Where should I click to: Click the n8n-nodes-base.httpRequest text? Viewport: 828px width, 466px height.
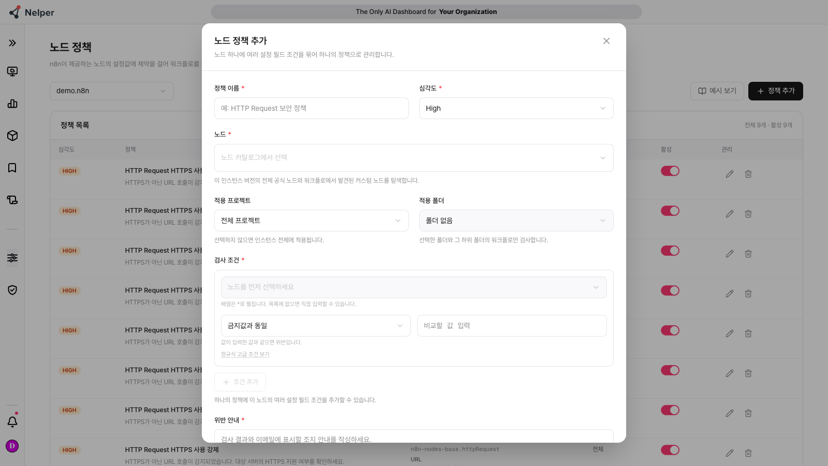click(455, 449)
